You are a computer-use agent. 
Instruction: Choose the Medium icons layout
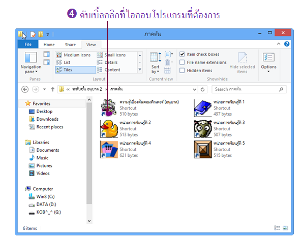point(73,55)
